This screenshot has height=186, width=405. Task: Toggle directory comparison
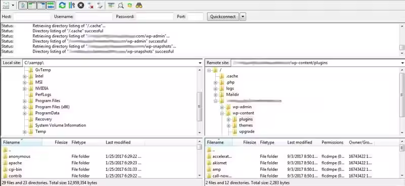point(120,5)
